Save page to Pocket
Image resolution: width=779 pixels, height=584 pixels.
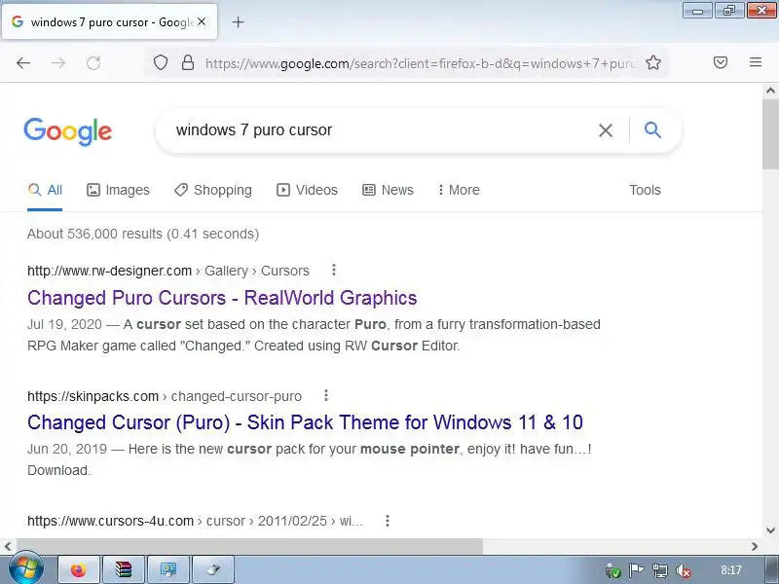click(721, 62)
